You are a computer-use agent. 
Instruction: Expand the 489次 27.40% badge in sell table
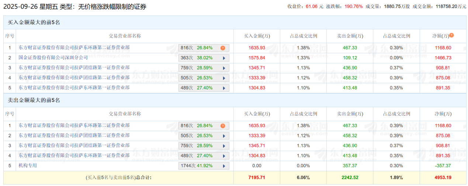(223, 156)
